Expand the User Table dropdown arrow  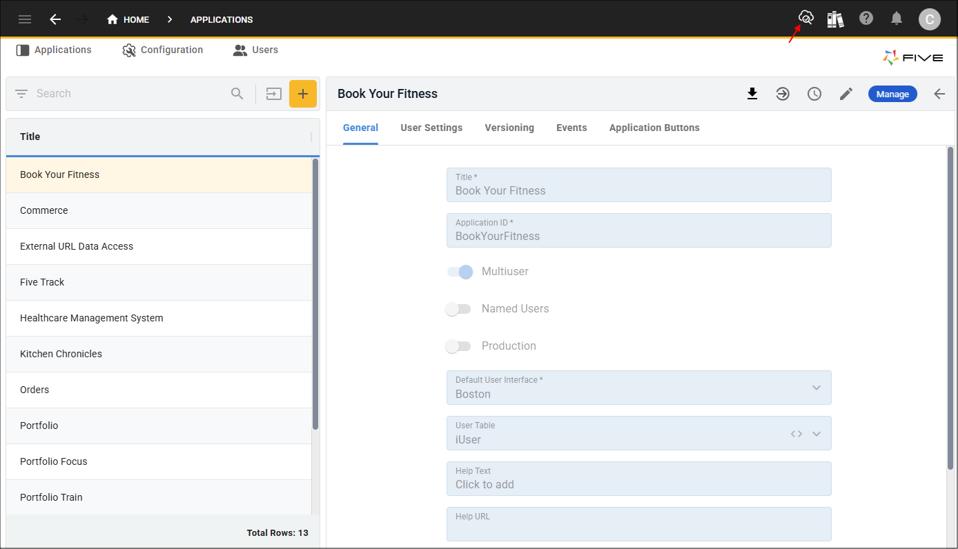(817, 434)
